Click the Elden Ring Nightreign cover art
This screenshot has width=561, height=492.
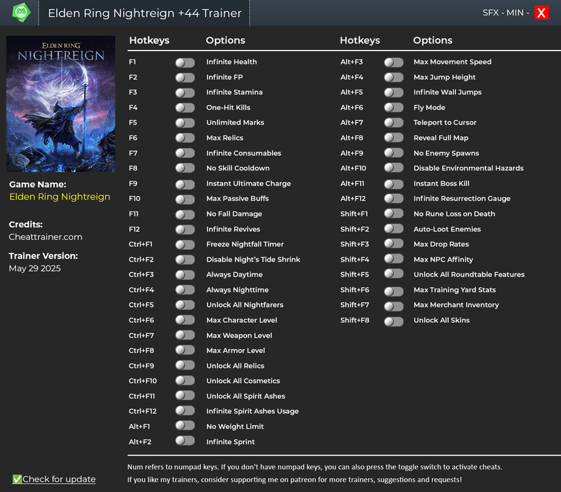(61, 104)
